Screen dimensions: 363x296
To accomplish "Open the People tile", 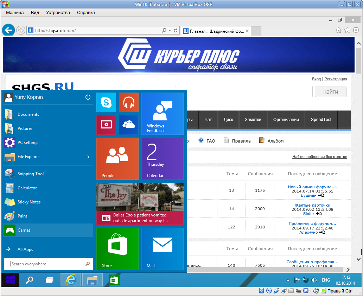I will click(x=117, y=159).
